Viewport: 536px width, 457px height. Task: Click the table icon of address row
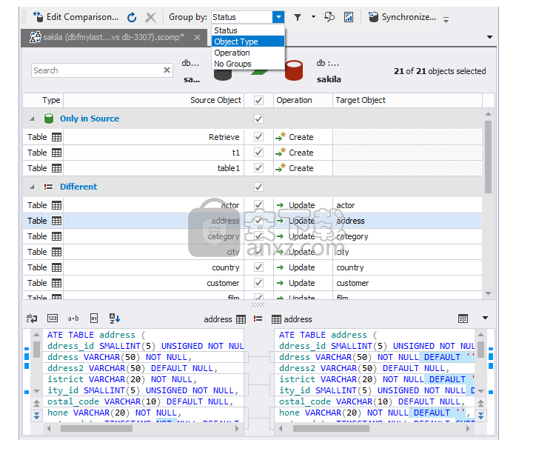click(x=56, y=221)
